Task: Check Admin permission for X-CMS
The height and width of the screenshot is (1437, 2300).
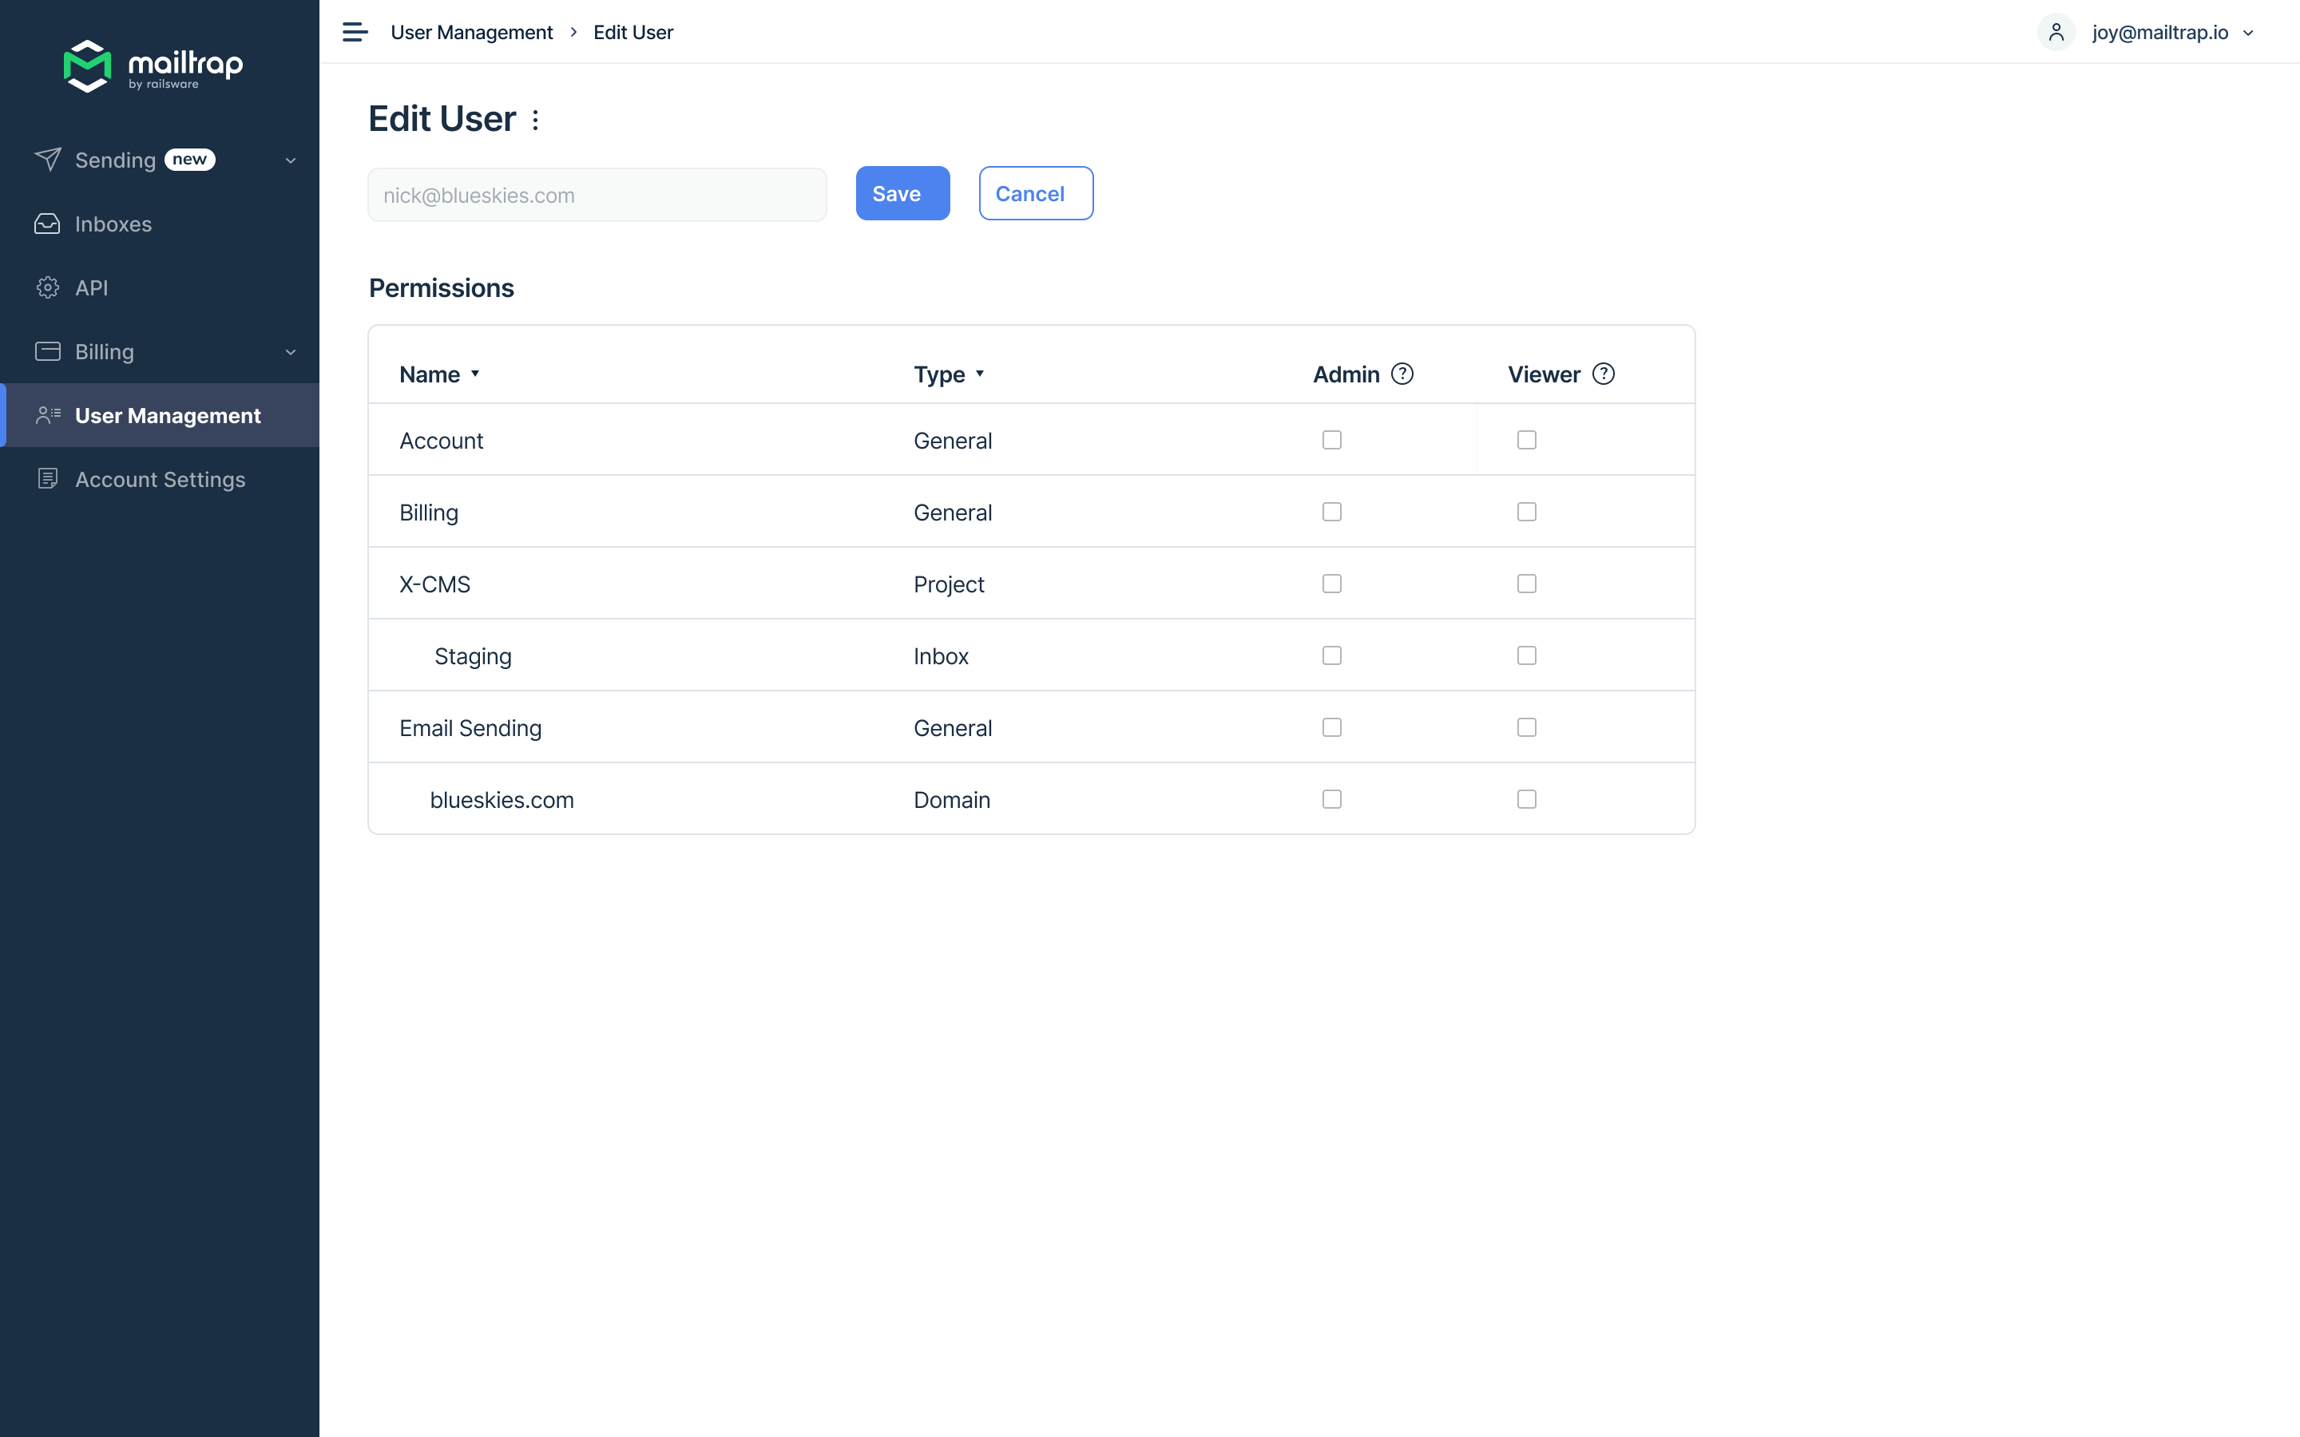Action: click(1331, 584)
